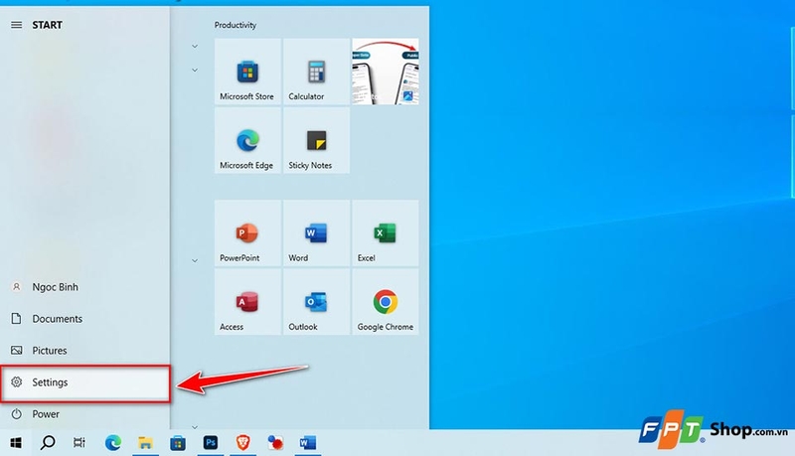Open the Microsoft Store tile

click(x=247, y=72)
